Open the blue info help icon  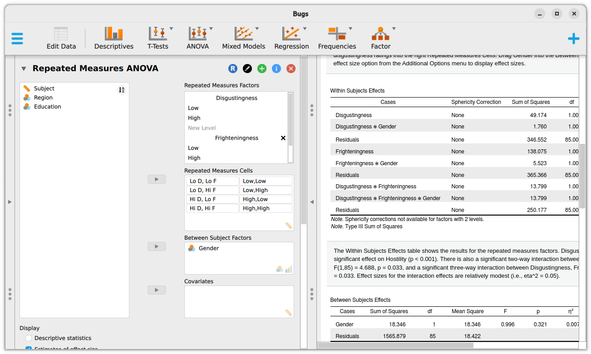[x=276, y=69]
